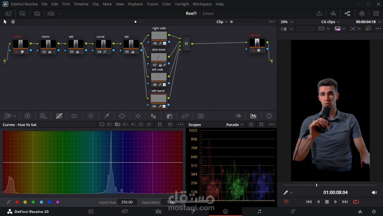Show the Keyframes panel
This screenshot has height=216, width=383.
coord(238,116)
